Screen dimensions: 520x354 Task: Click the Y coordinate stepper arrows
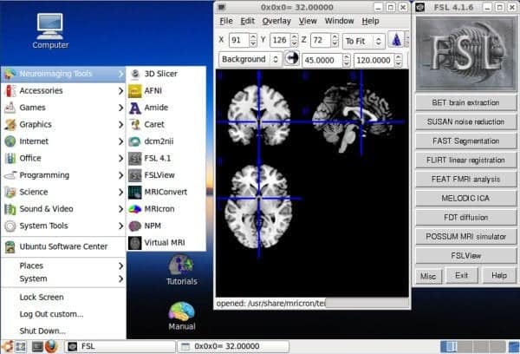(294, 40)
